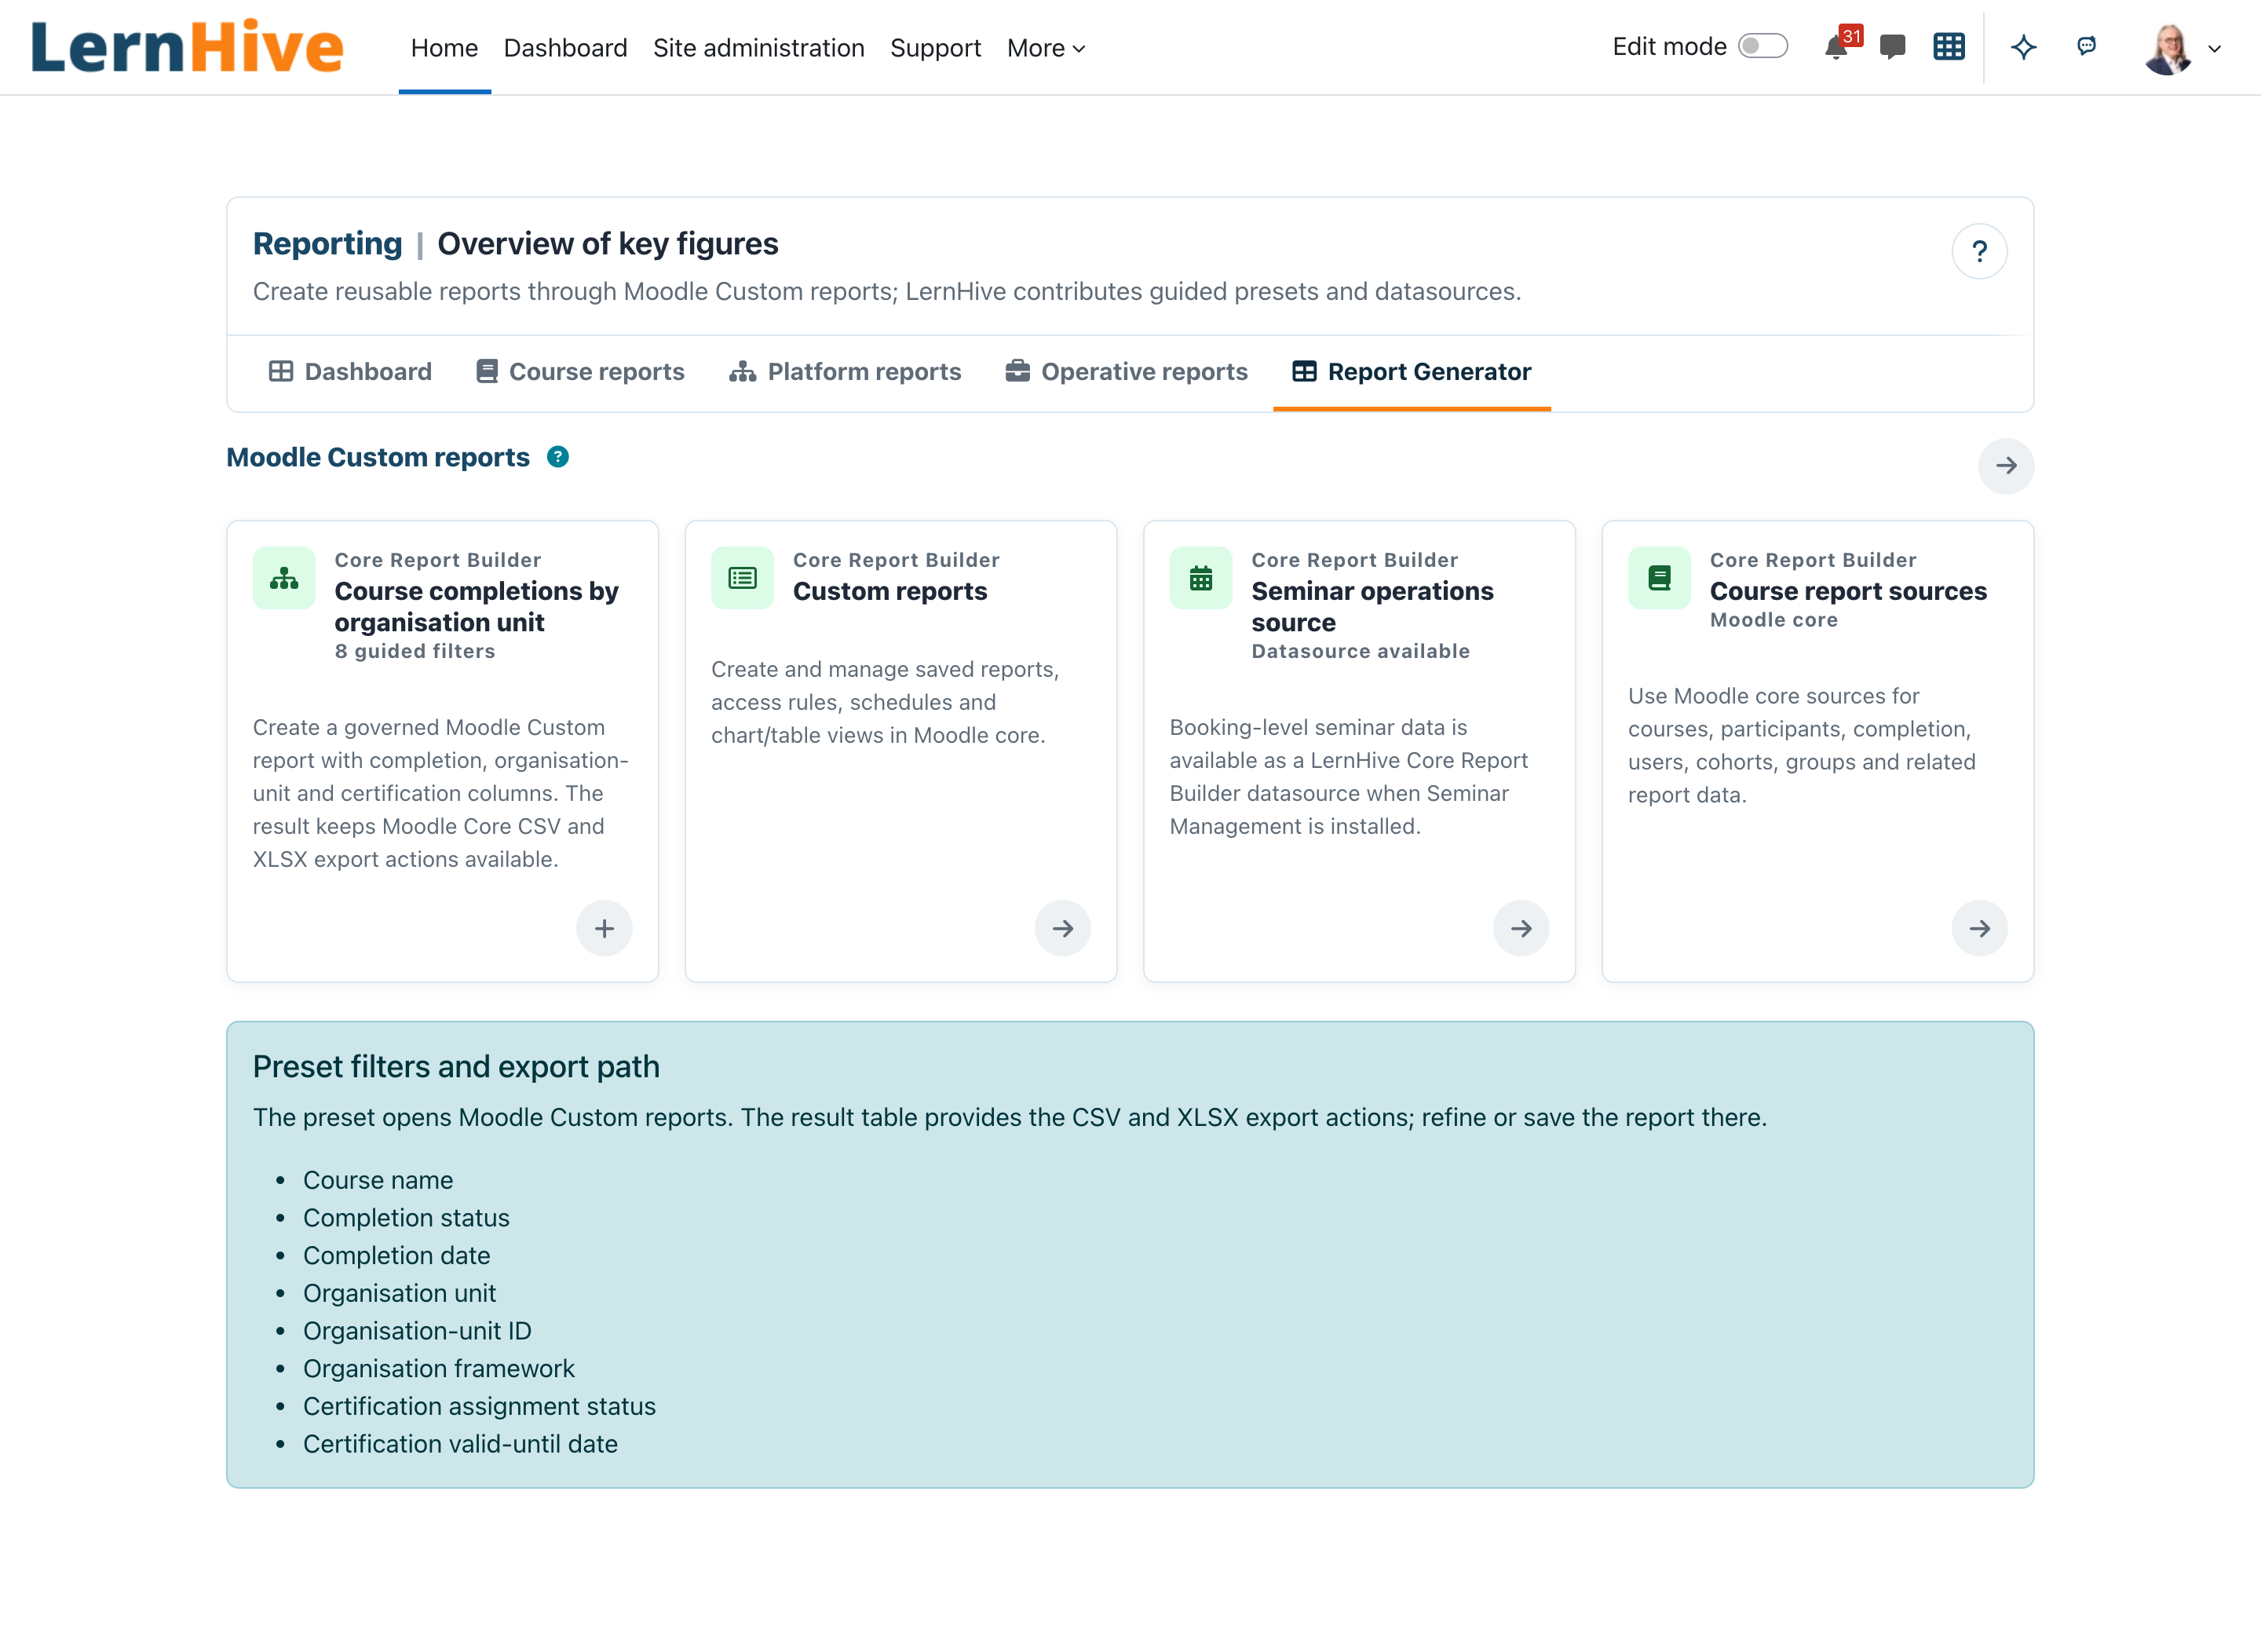Click the book icon on Course report sources card
The width and height of the screenshot is (2261, 1652).
tap(1659, 578)
